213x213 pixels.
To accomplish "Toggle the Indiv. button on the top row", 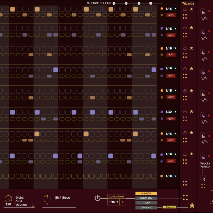I will (171, 15).
